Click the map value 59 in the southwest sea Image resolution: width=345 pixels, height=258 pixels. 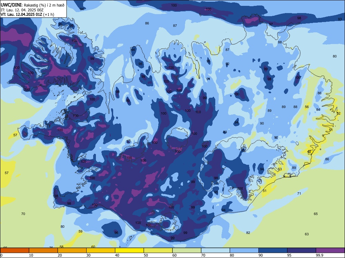[x=80, y=232]
